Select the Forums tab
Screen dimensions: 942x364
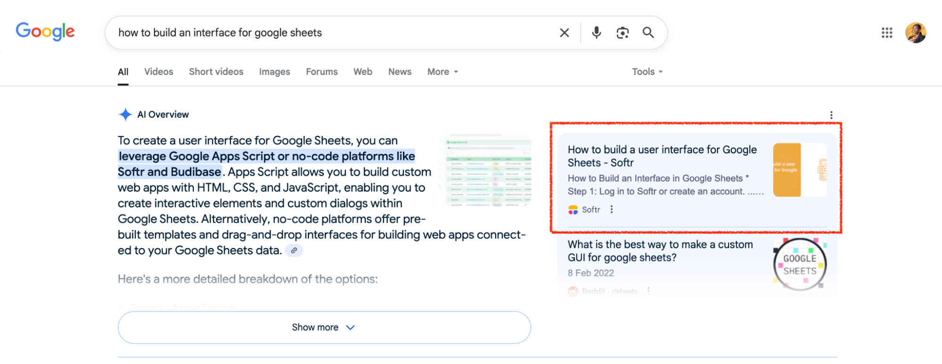tap(322, 72)
